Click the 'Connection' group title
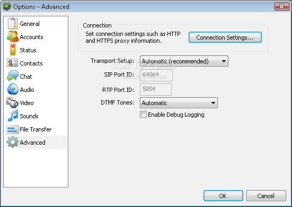Screen dimensions: 292x207 click(x=97, y=25)
